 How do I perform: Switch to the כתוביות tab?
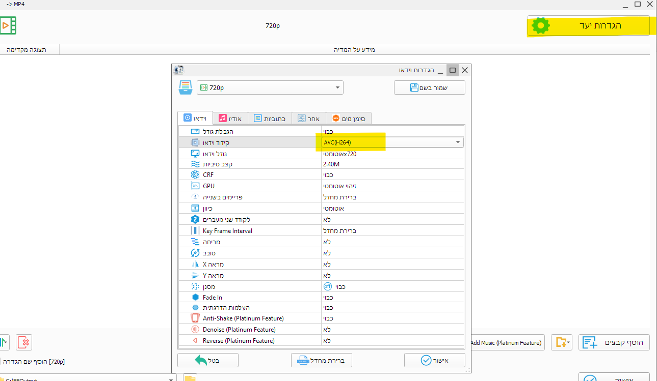tap(270, 119)
